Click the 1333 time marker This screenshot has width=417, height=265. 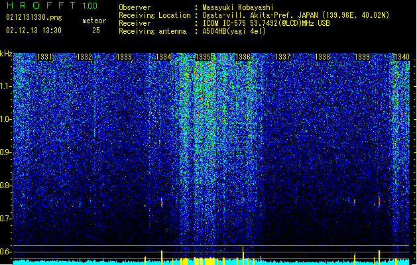point(124,57)
